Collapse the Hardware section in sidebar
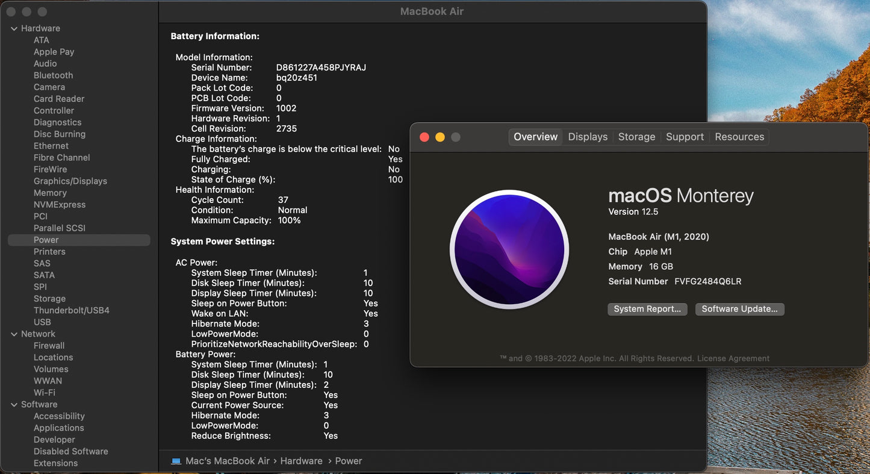Screen dimensions: 870x474 [x=14, y=28]
